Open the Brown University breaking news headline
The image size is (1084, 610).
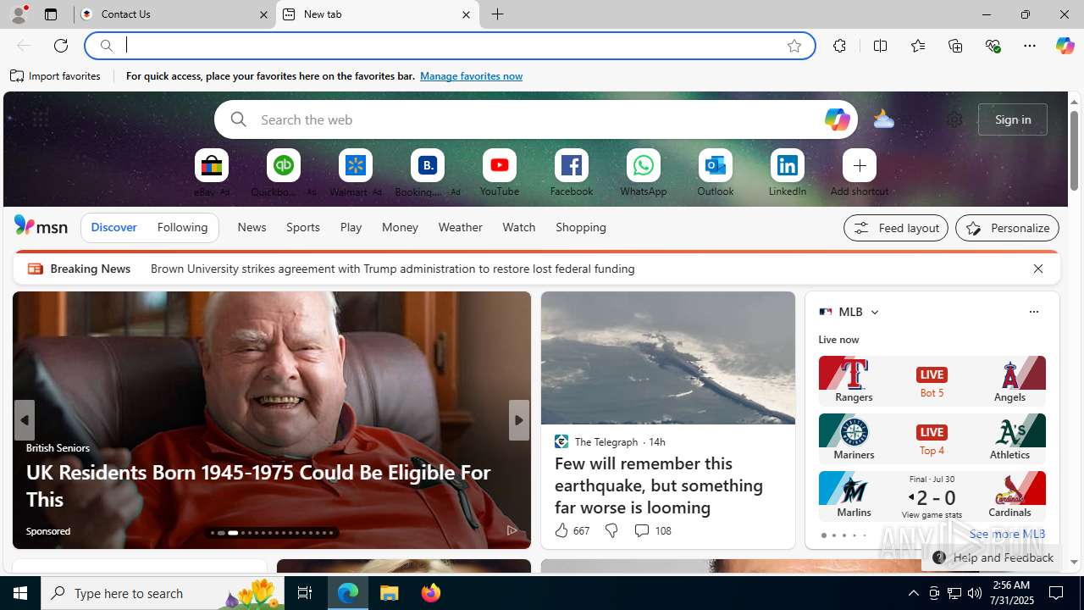click(x=393, y=269)
